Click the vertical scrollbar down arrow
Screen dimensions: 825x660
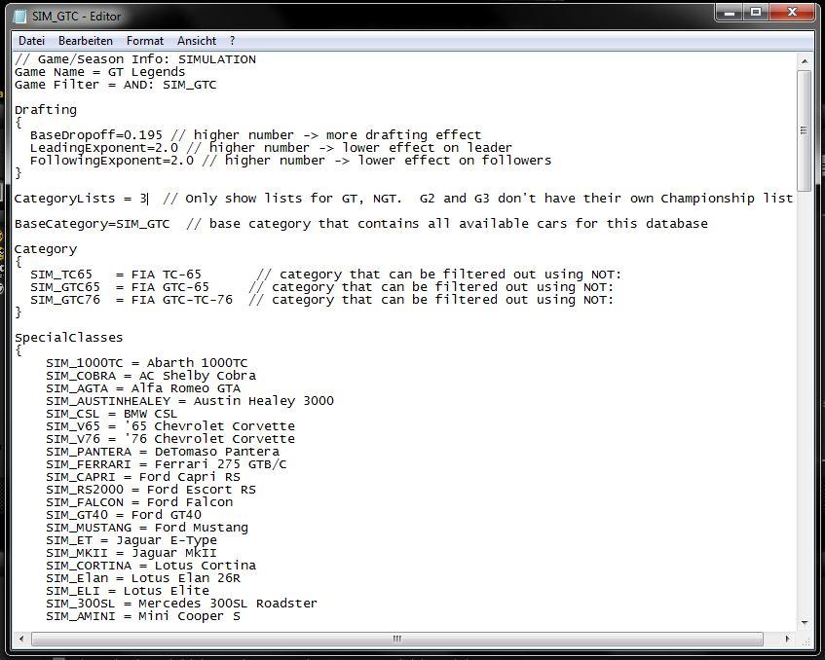click(805, 623)
